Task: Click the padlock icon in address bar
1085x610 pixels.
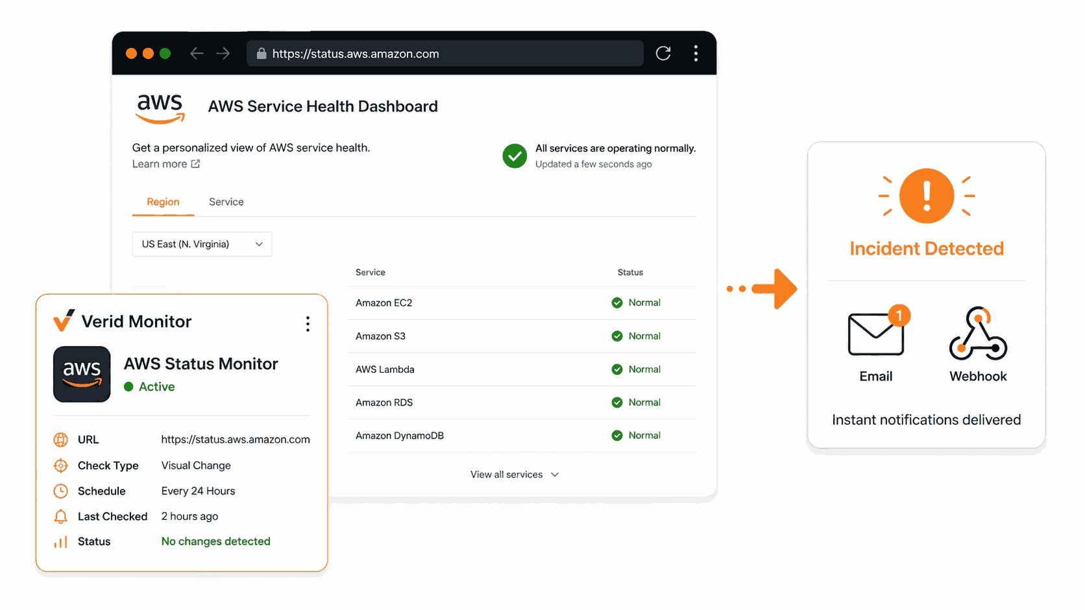Action: coord(262,53)
